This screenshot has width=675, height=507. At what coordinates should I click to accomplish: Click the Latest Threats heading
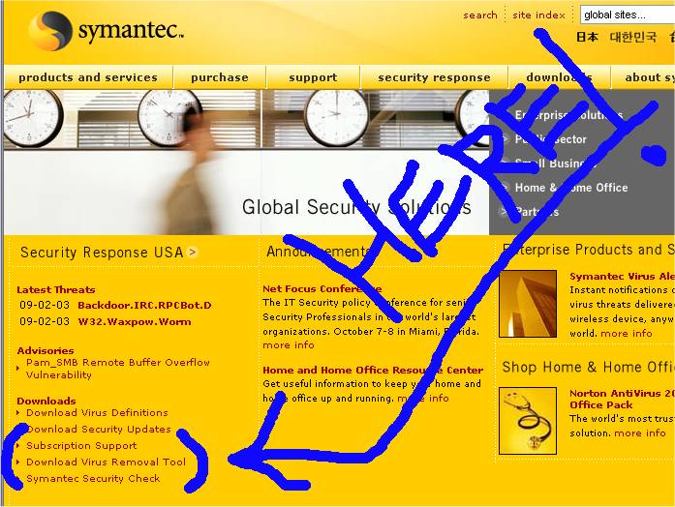click(x=56, y=290)
